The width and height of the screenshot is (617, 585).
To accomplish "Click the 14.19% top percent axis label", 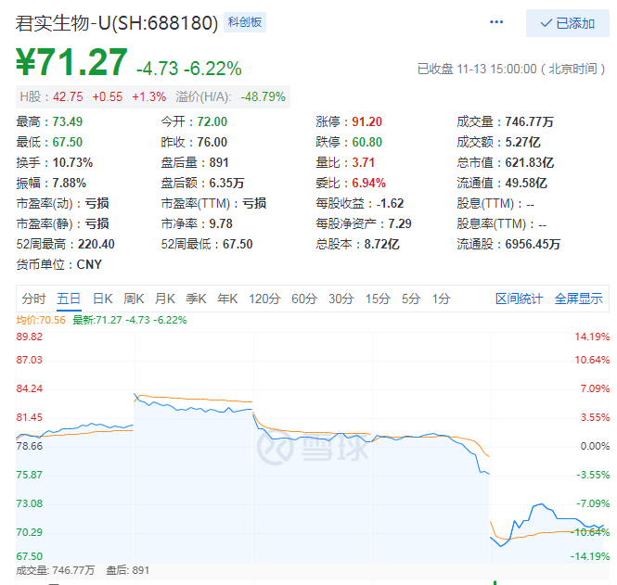I will pyautogui.click(x=592, y=337).
